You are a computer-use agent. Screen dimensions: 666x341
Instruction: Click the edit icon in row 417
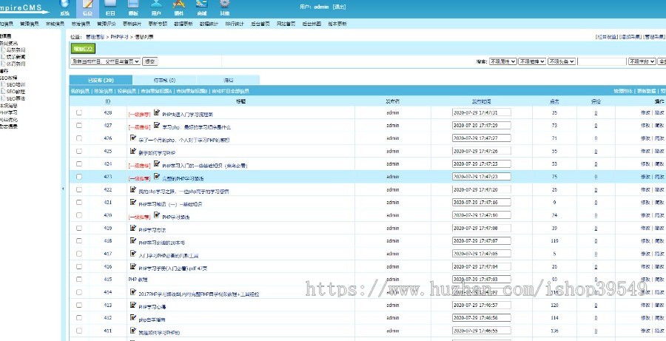pos(133,254)
